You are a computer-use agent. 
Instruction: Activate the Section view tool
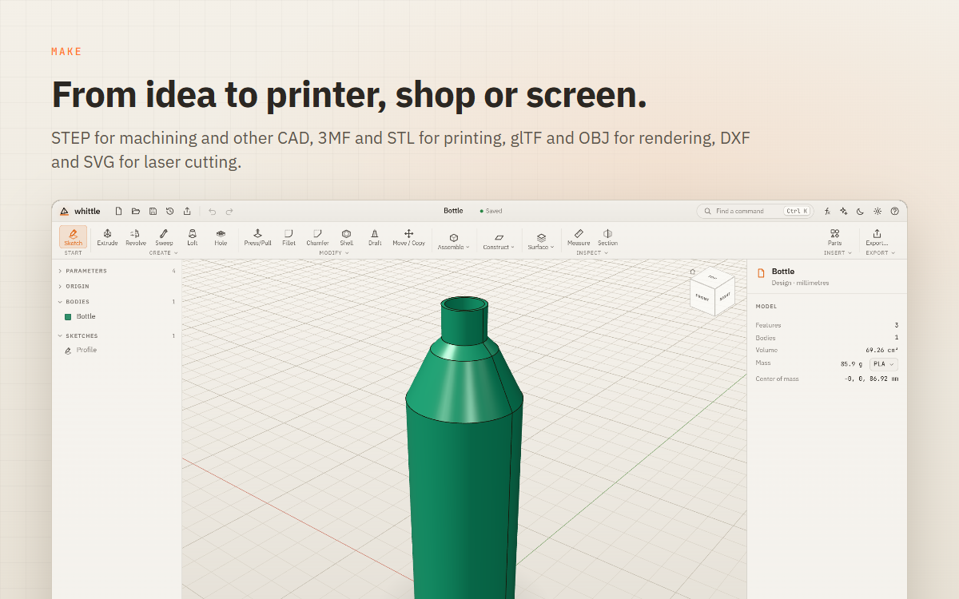[x=607, y=237]
